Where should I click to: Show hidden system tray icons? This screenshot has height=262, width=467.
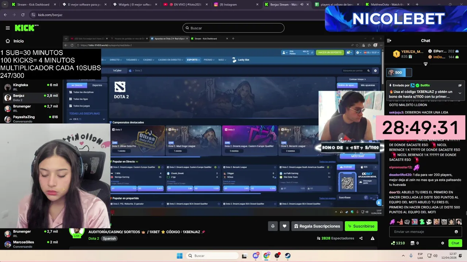click(403, 256)
